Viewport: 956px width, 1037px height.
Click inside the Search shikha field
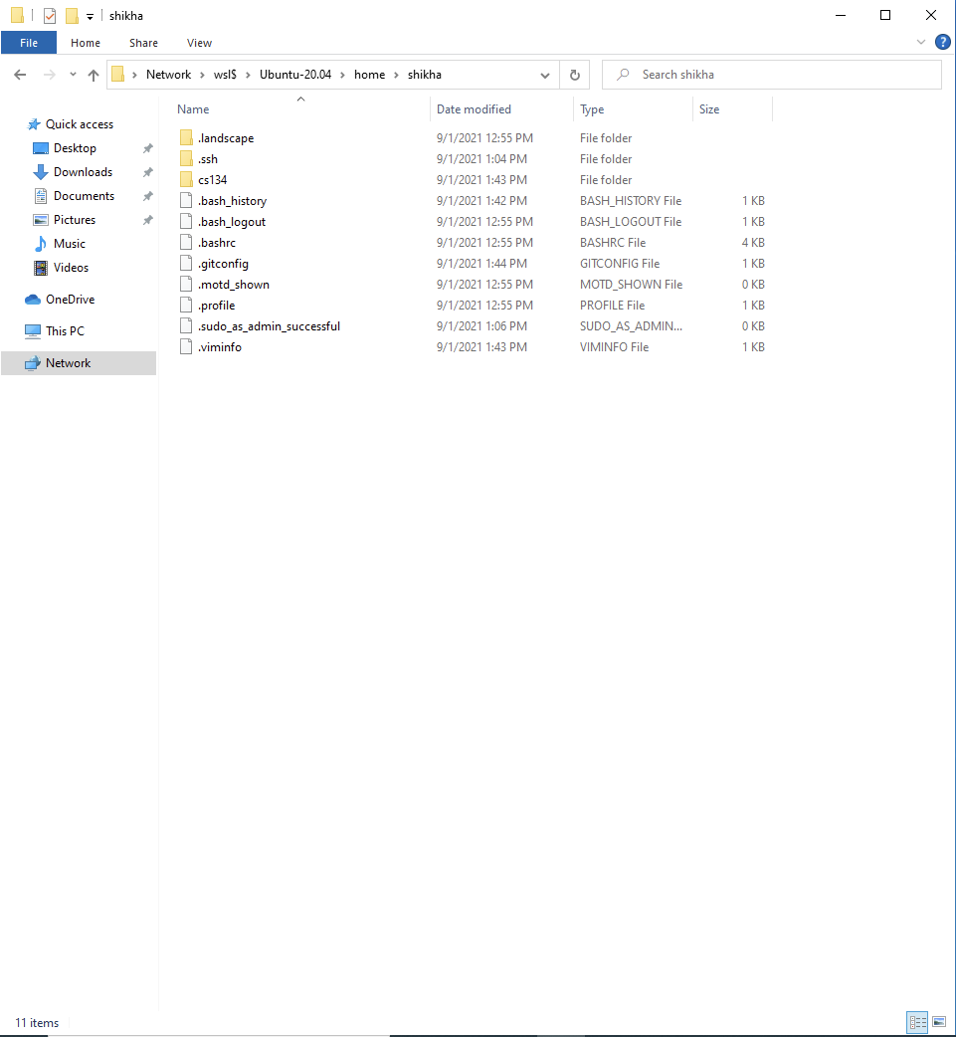(x=772, y=75)
